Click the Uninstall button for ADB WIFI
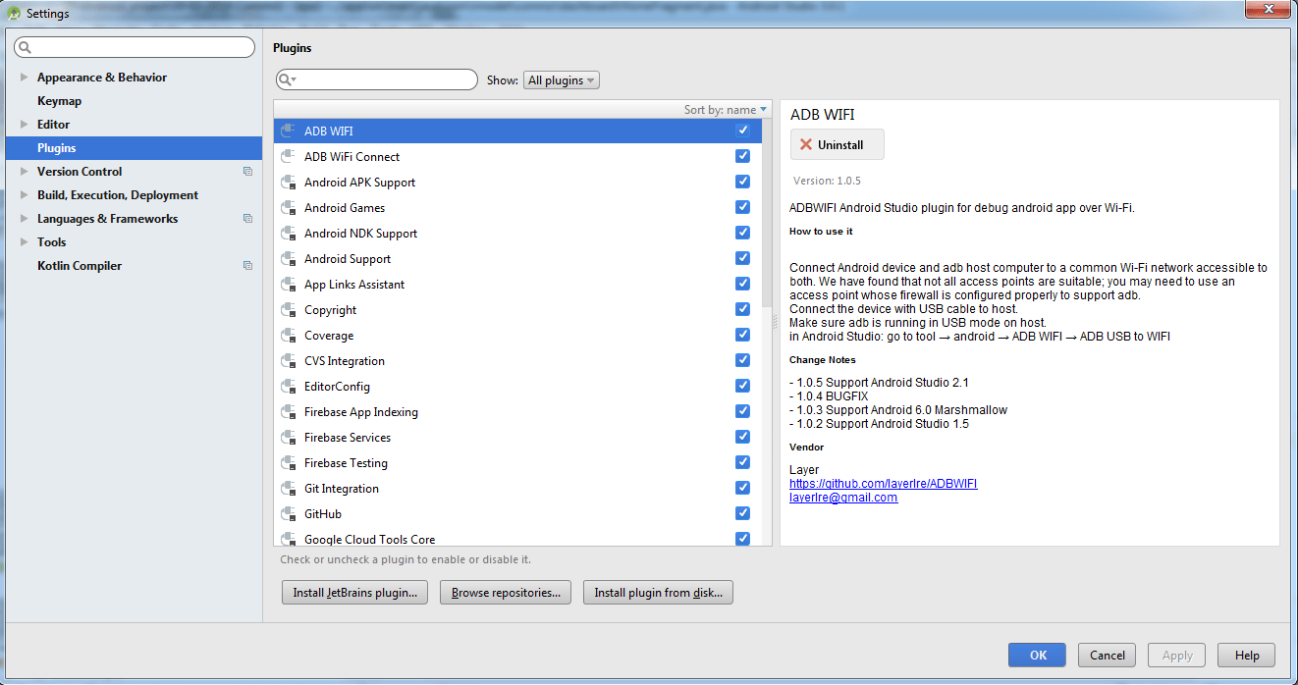The image size is (1298, 685). [838, 144]
